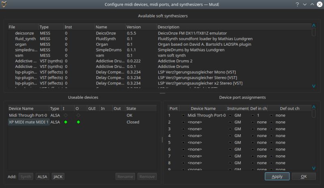Select Addictive Drums 2 row
324x188 pixels.
pos(159,61)
